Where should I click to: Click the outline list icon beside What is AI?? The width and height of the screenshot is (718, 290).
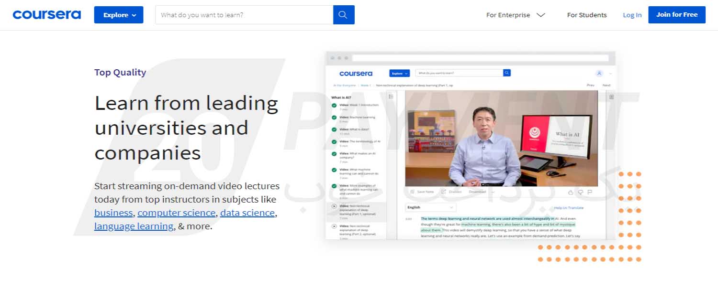click(x=391, y=97)
